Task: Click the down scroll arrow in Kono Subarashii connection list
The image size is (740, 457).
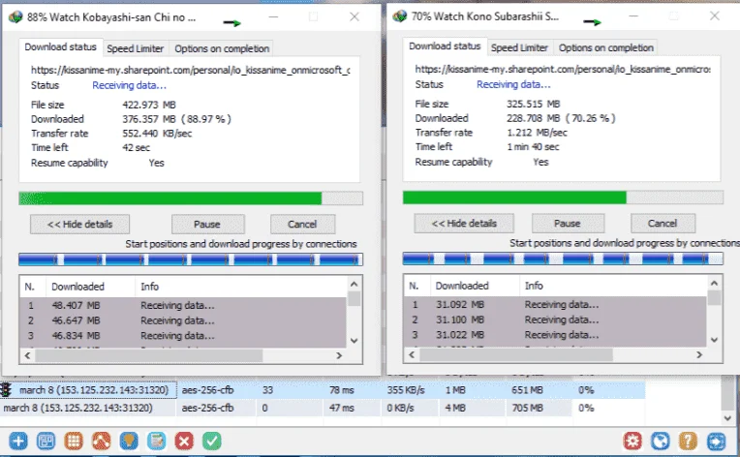Action: point(714,340)
